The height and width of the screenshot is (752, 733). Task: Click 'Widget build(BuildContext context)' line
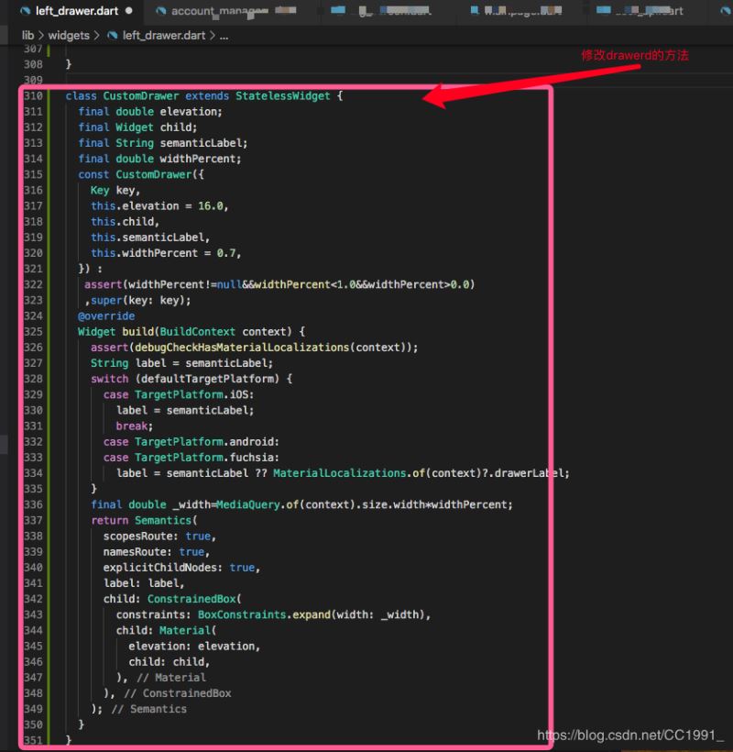[x=191, y=332]
